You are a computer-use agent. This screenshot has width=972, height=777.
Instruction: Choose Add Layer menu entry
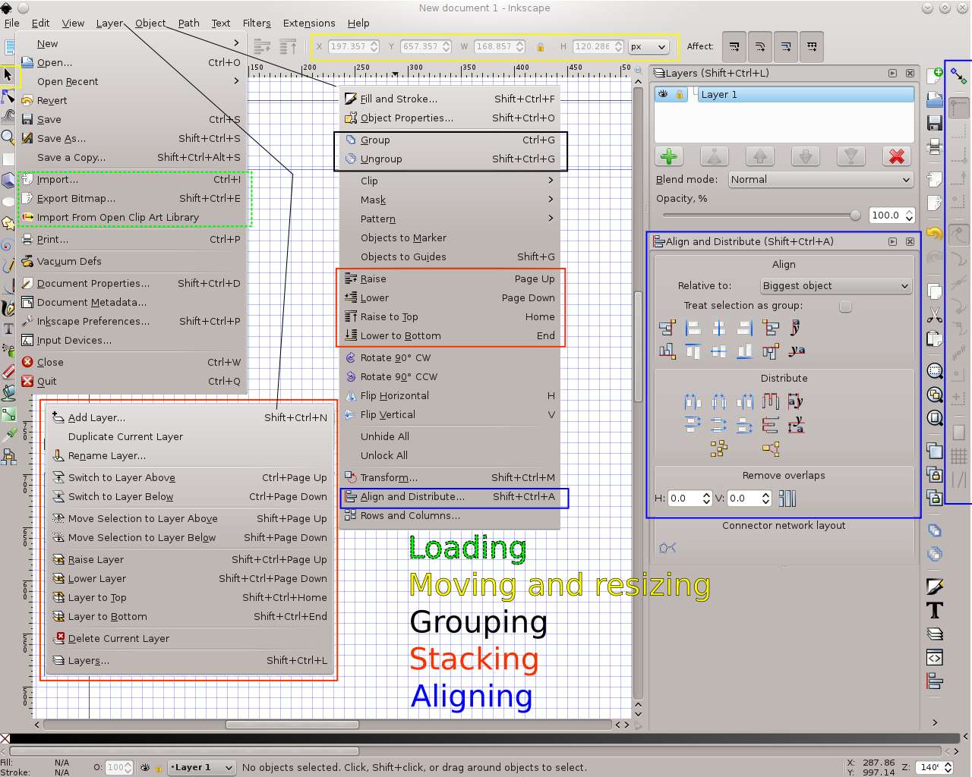pos(190,417)
